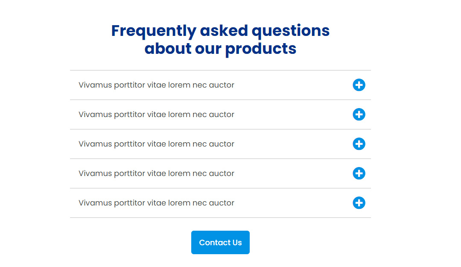Toggle the third FAQ question title open

(x=156, y=144)
